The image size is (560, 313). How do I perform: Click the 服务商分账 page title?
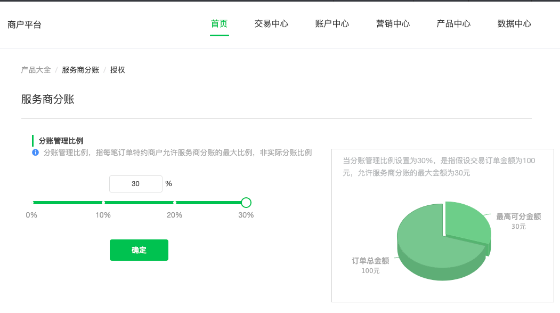(x=47, y=99)
